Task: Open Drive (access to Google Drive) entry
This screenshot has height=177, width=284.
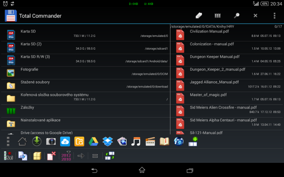Action: click(x=85, y=132)
